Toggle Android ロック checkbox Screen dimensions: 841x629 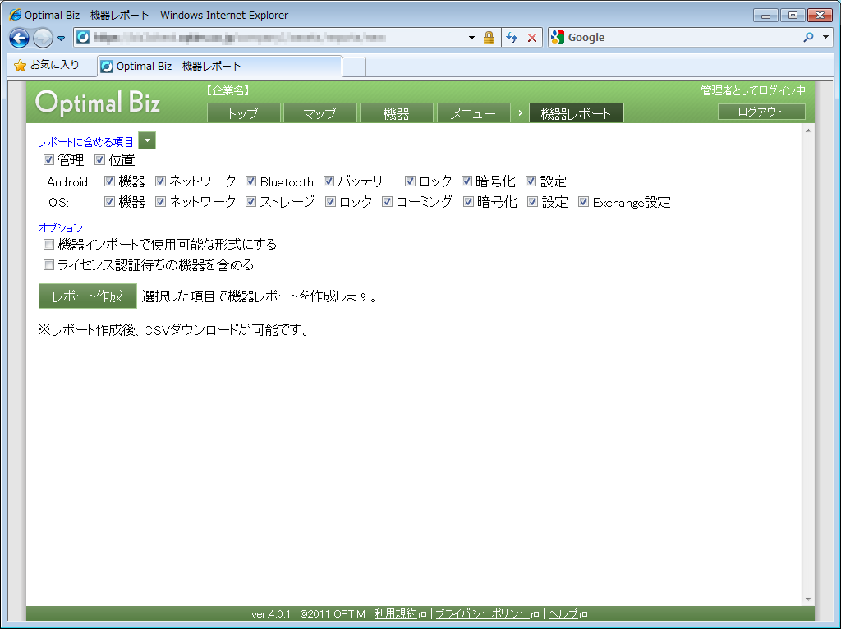pyautogui.click(x=411, y=181)
